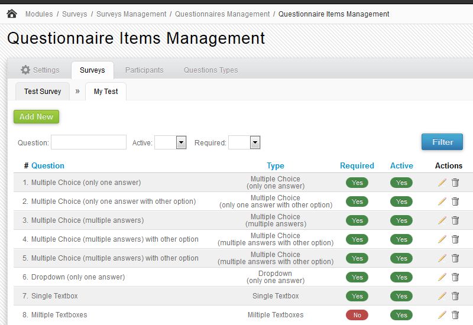The height and width of the screenshot is (325, 473).
Task: Open the Questions Types tab
Action: click(210, 70)
